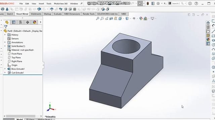Click the Spline sketch tool icon

point(213,54)
